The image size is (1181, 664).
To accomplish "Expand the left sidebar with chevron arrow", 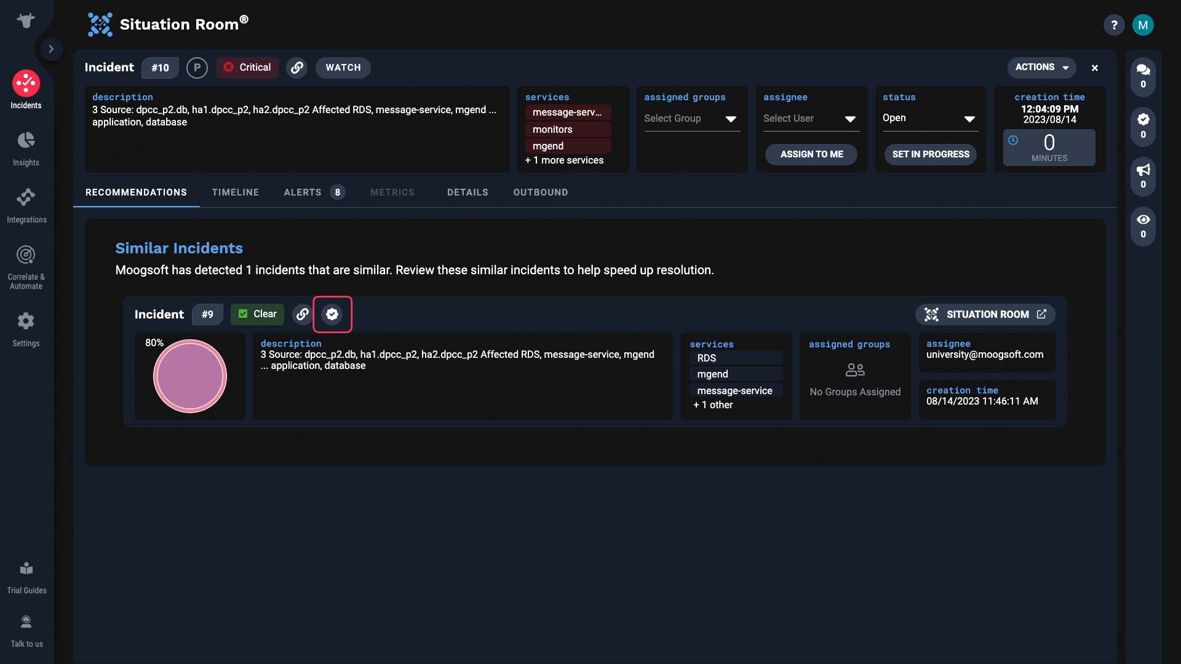I will pyautogui.click(x=51, y=49).
